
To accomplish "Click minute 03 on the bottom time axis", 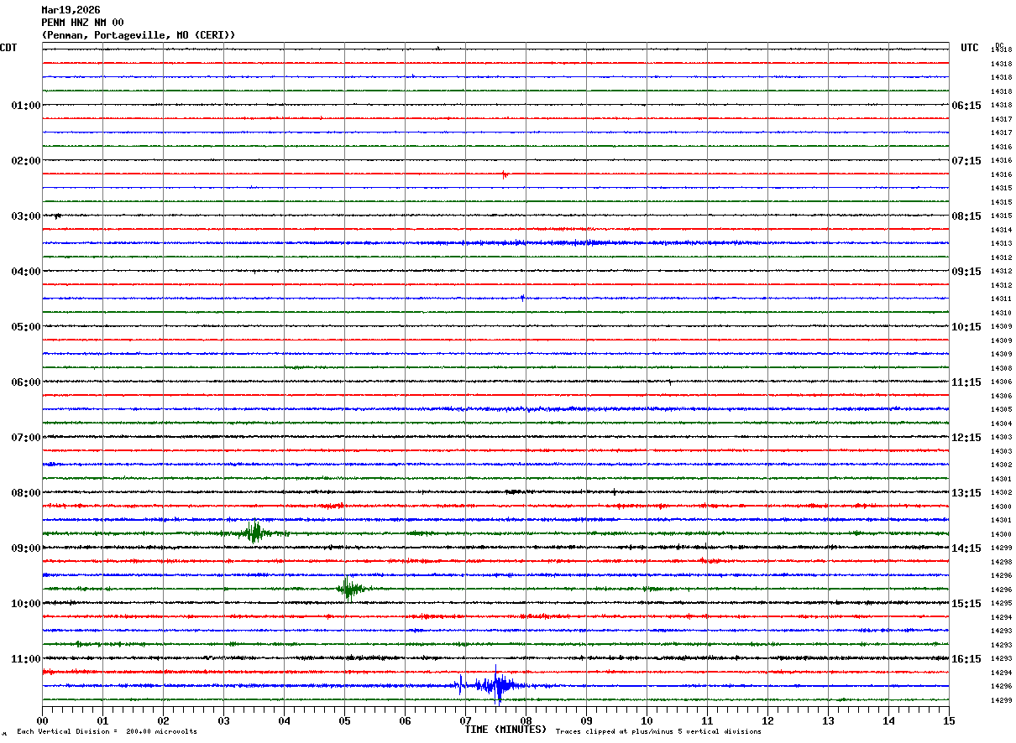I will pyautogui.click(x=223, y=720).
